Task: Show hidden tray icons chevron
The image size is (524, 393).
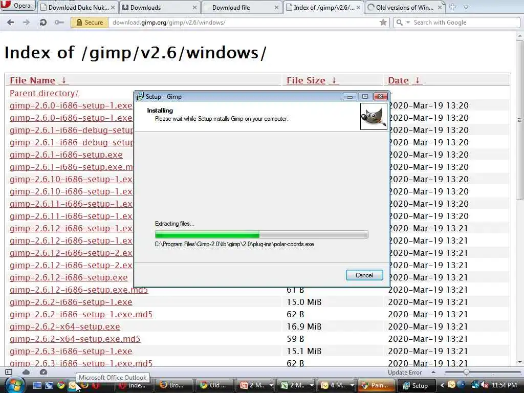Action: (x=442, y=385)
